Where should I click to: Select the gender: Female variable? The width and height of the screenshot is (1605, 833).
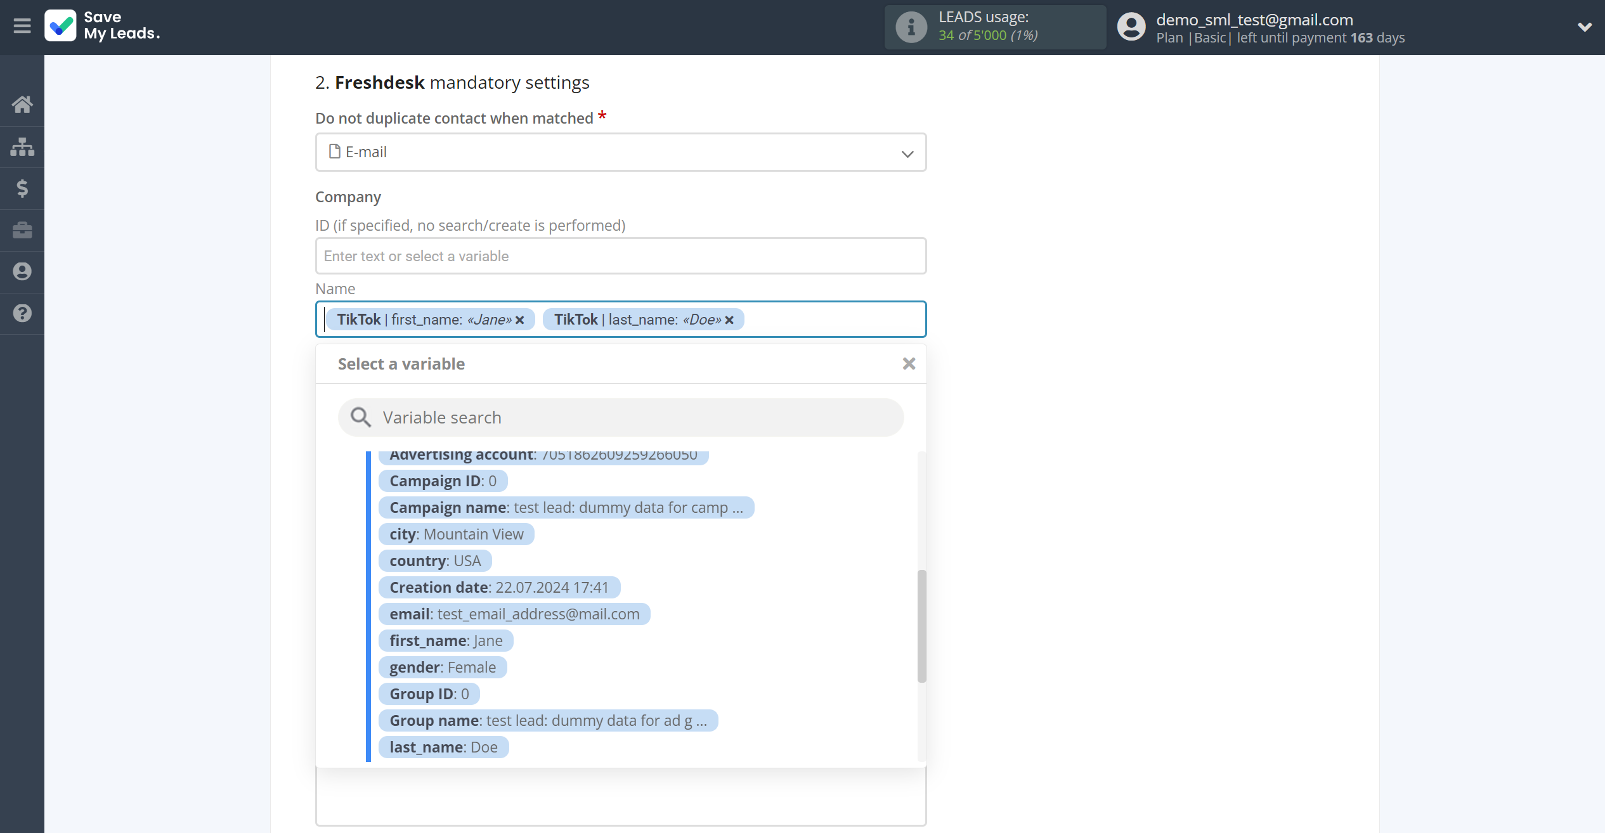coord(443,668)
